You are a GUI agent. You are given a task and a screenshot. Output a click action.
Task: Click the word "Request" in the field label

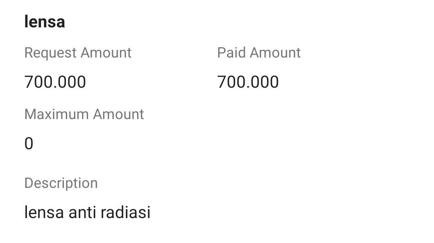pyautogui.click(x=50, y=53)
